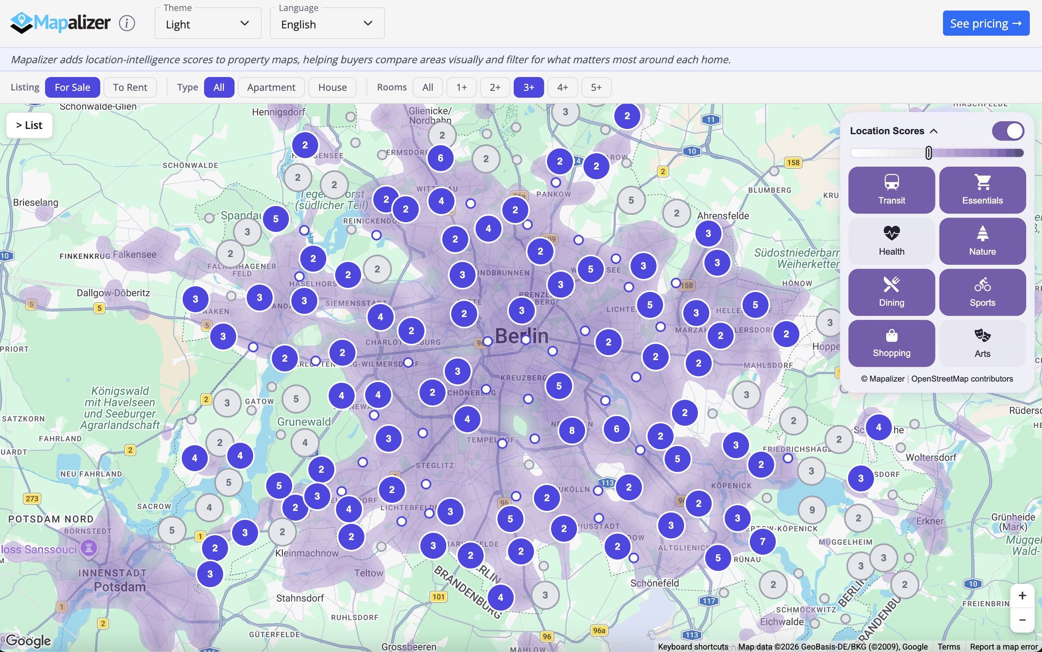
Task: Collapse the Location Scores panel chevron
Action: click(x=934, y=131)
